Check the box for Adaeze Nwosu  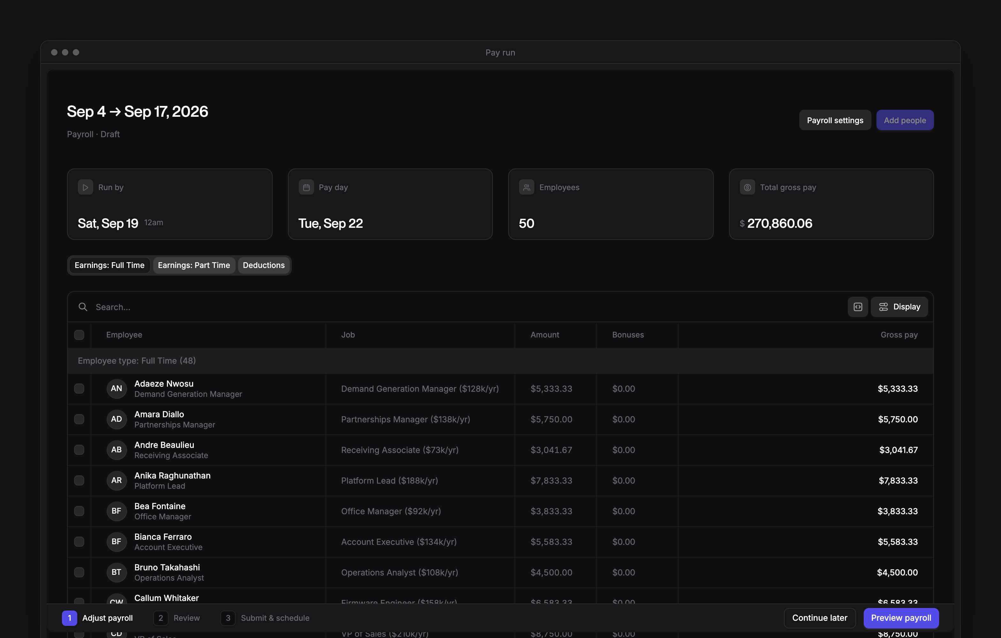pos(79,389)
